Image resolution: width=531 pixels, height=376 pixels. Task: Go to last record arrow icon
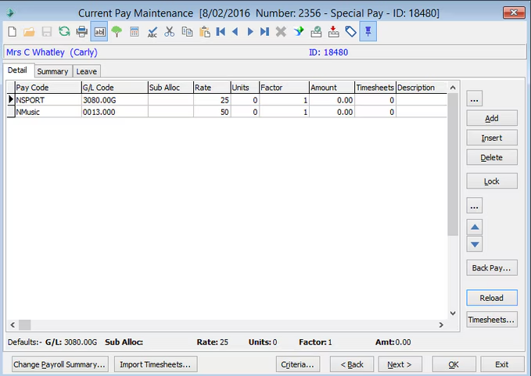point(264,31)
